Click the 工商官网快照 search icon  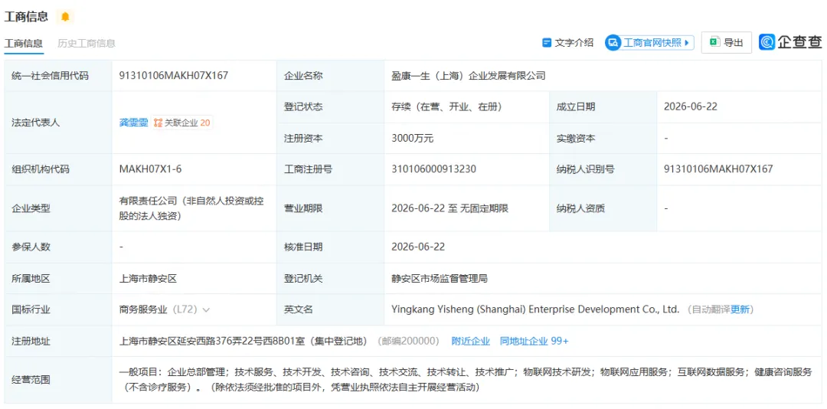(613, 43)
